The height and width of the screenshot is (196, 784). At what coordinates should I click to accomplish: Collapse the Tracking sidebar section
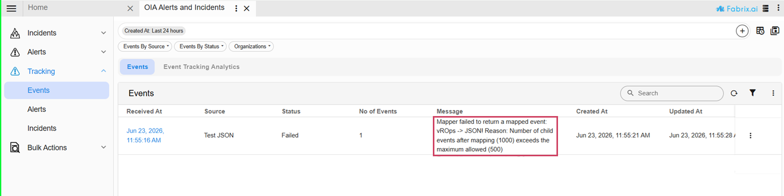click(103, 71)
